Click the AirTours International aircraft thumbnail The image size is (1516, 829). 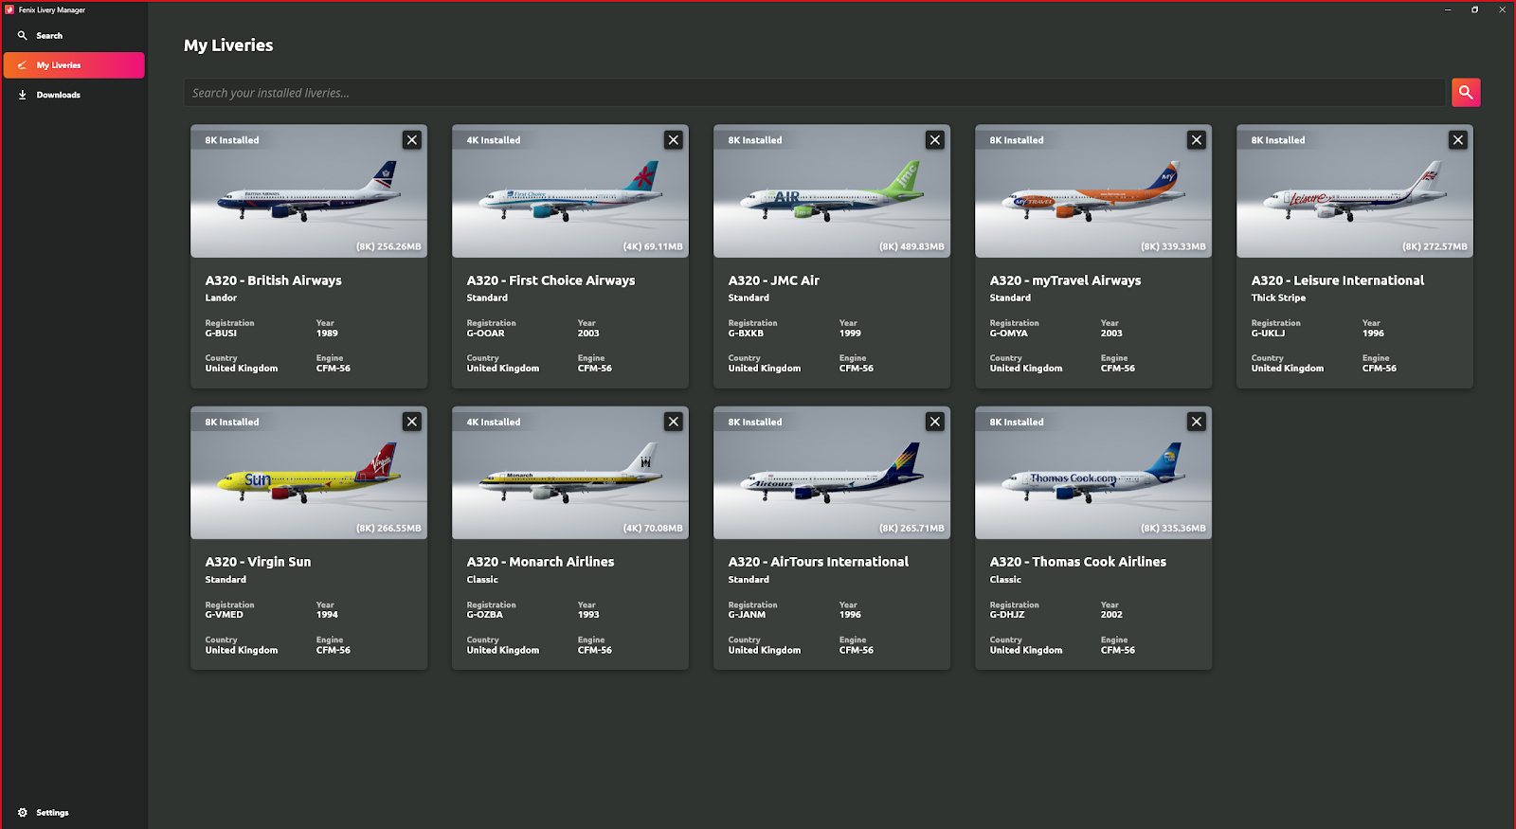coord(832,473)
